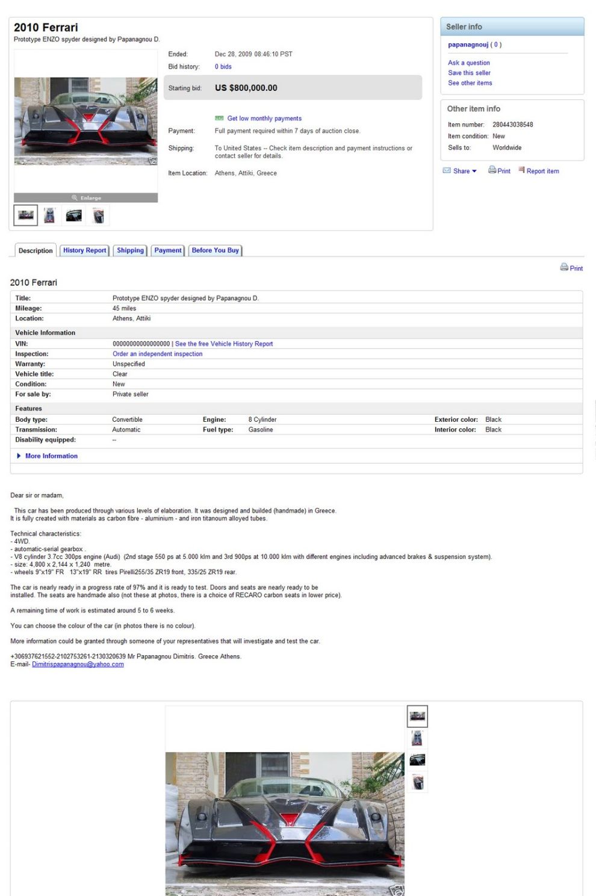The width and height of the screenshot is (596, 896).
Task: Select second thumbnail under the main photo
Action: click(x=49, y=215)
